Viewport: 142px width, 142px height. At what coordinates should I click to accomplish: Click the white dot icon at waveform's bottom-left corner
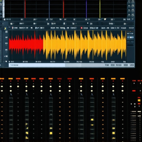[x=6, y=61]
